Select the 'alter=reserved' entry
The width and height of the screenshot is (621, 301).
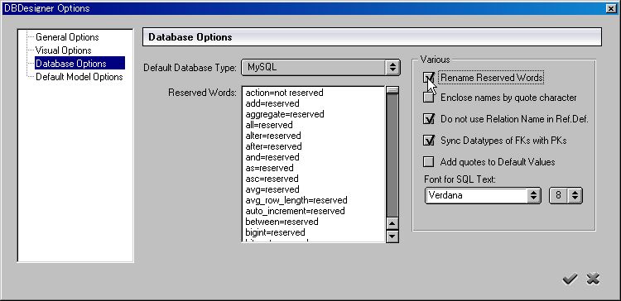click(x=273, y=136)
